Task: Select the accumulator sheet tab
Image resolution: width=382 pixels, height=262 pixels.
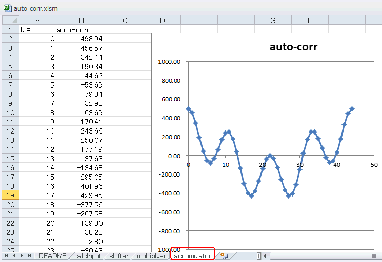Action: pos(192,256)
